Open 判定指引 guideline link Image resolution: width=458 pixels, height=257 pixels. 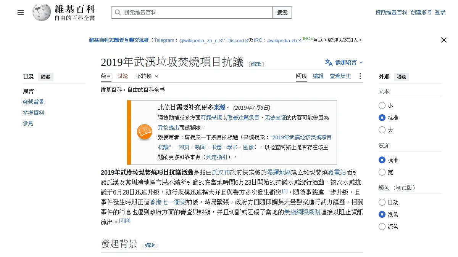(216, 157)
